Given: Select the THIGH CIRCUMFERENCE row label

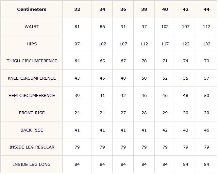Looking at the screenshot, I should pos(32,61).
